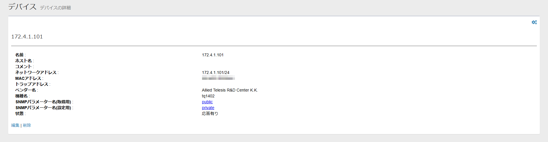
Task: Select the ネットワークアドレス label
Action: point(36,72)
